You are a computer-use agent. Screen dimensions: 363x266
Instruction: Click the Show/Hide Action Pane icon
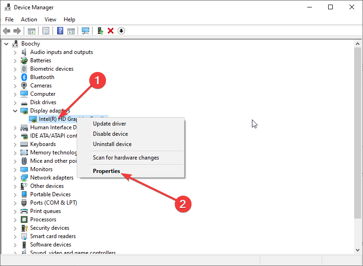click(x=71, y=31)
